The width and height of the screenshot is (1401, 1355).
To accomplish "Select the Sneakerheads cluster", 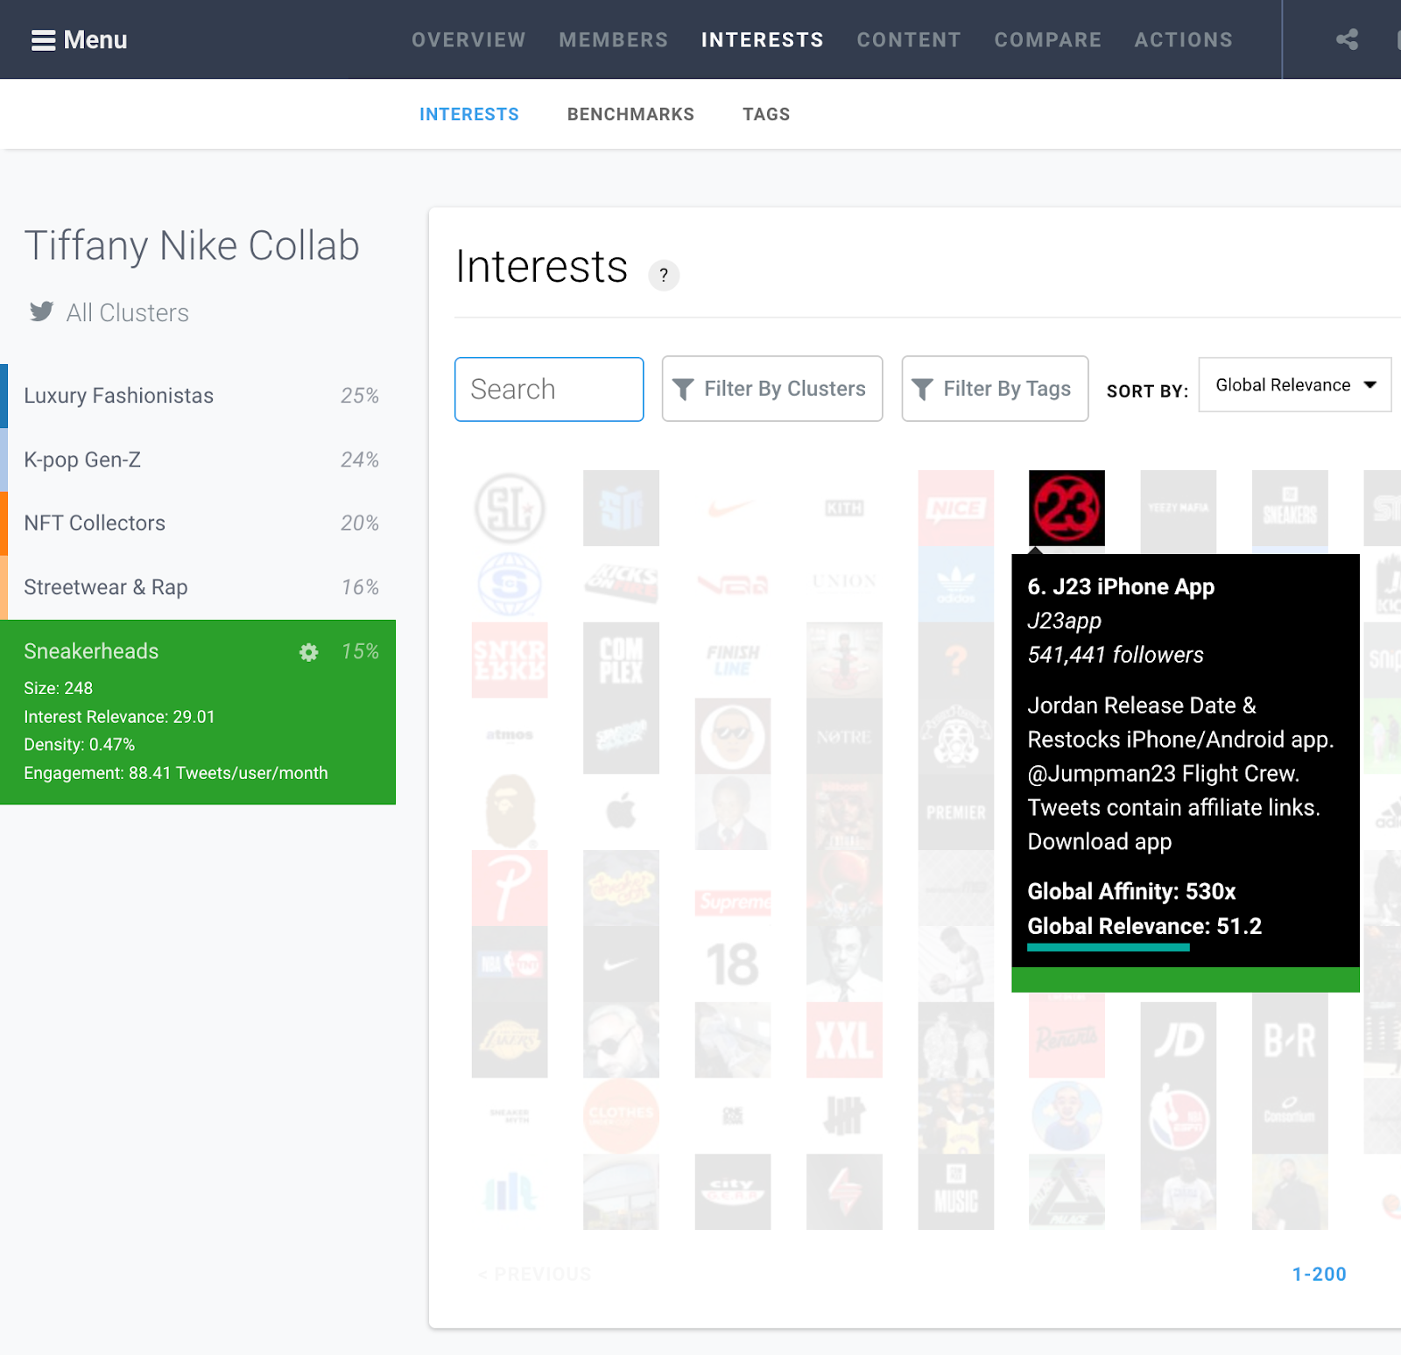I will [198, 712].
